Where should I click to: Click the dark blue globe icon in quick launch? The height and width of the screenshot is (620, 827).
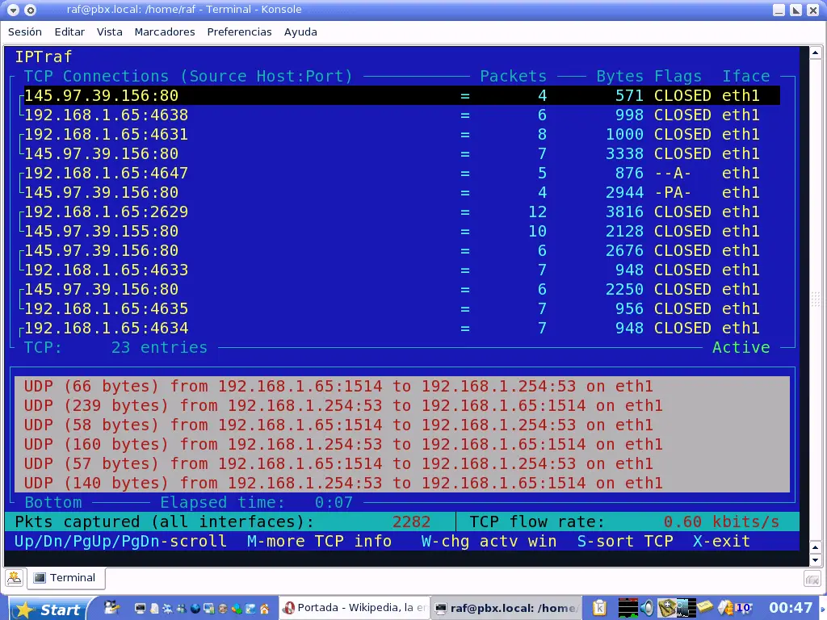[195, 609]
